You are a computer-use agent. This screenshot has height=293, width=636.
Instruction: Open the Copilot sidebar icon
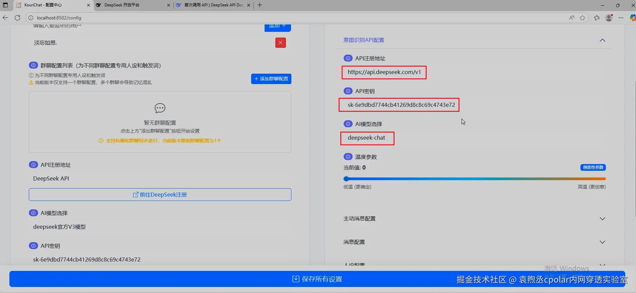[633, 18]
